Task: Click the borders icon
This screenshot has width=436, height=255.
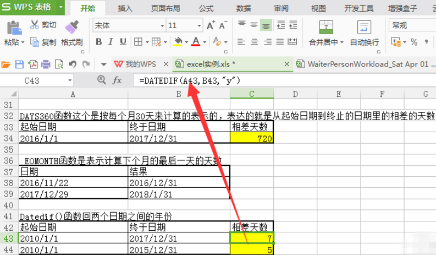Action: pos(138,42)
